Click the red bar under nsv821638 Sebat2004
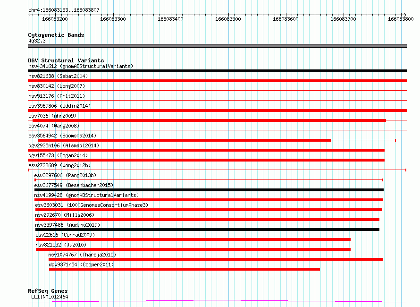 [217, 81]
